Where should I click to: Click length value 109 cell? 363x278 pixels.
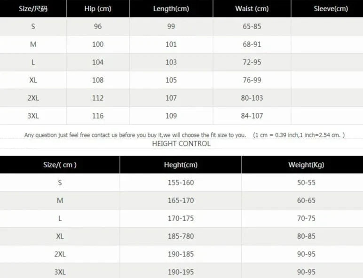point(171,116)
